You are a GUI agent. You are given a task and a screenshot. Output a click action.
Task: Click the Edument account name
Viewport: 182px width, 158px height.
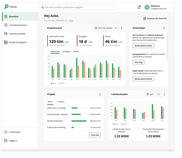155,6
